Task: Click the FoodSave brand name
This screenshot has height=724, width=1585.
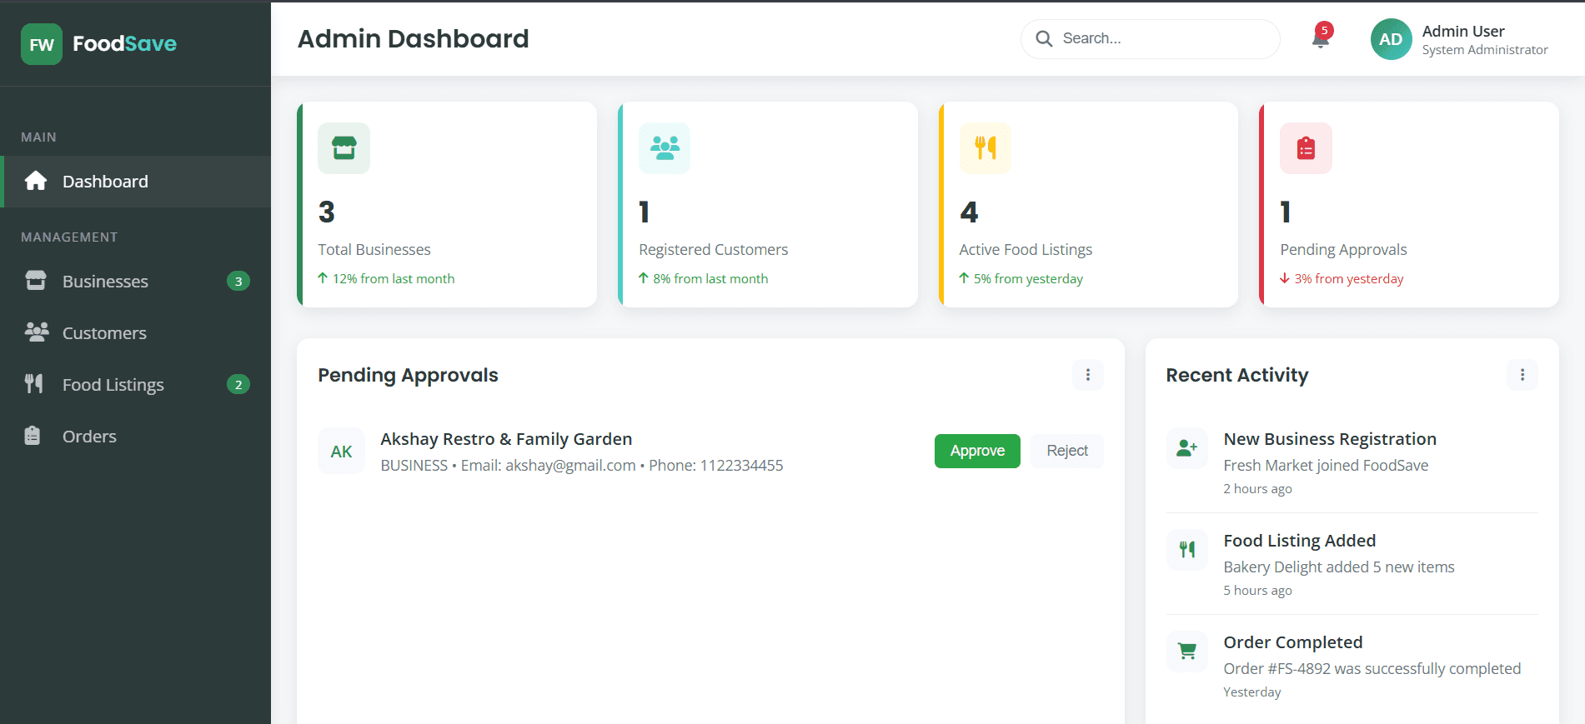Action: pos(124,44)
